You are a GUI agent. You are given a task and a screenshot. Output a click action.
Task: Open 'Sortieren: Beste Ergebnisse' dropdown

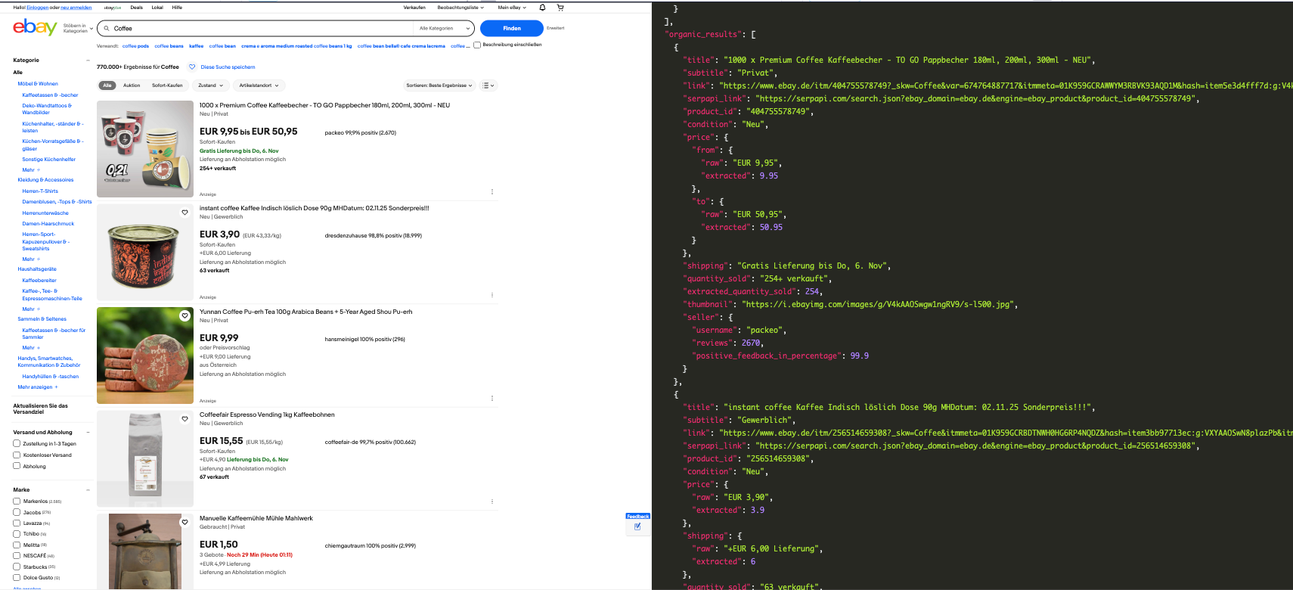[439, 85]
